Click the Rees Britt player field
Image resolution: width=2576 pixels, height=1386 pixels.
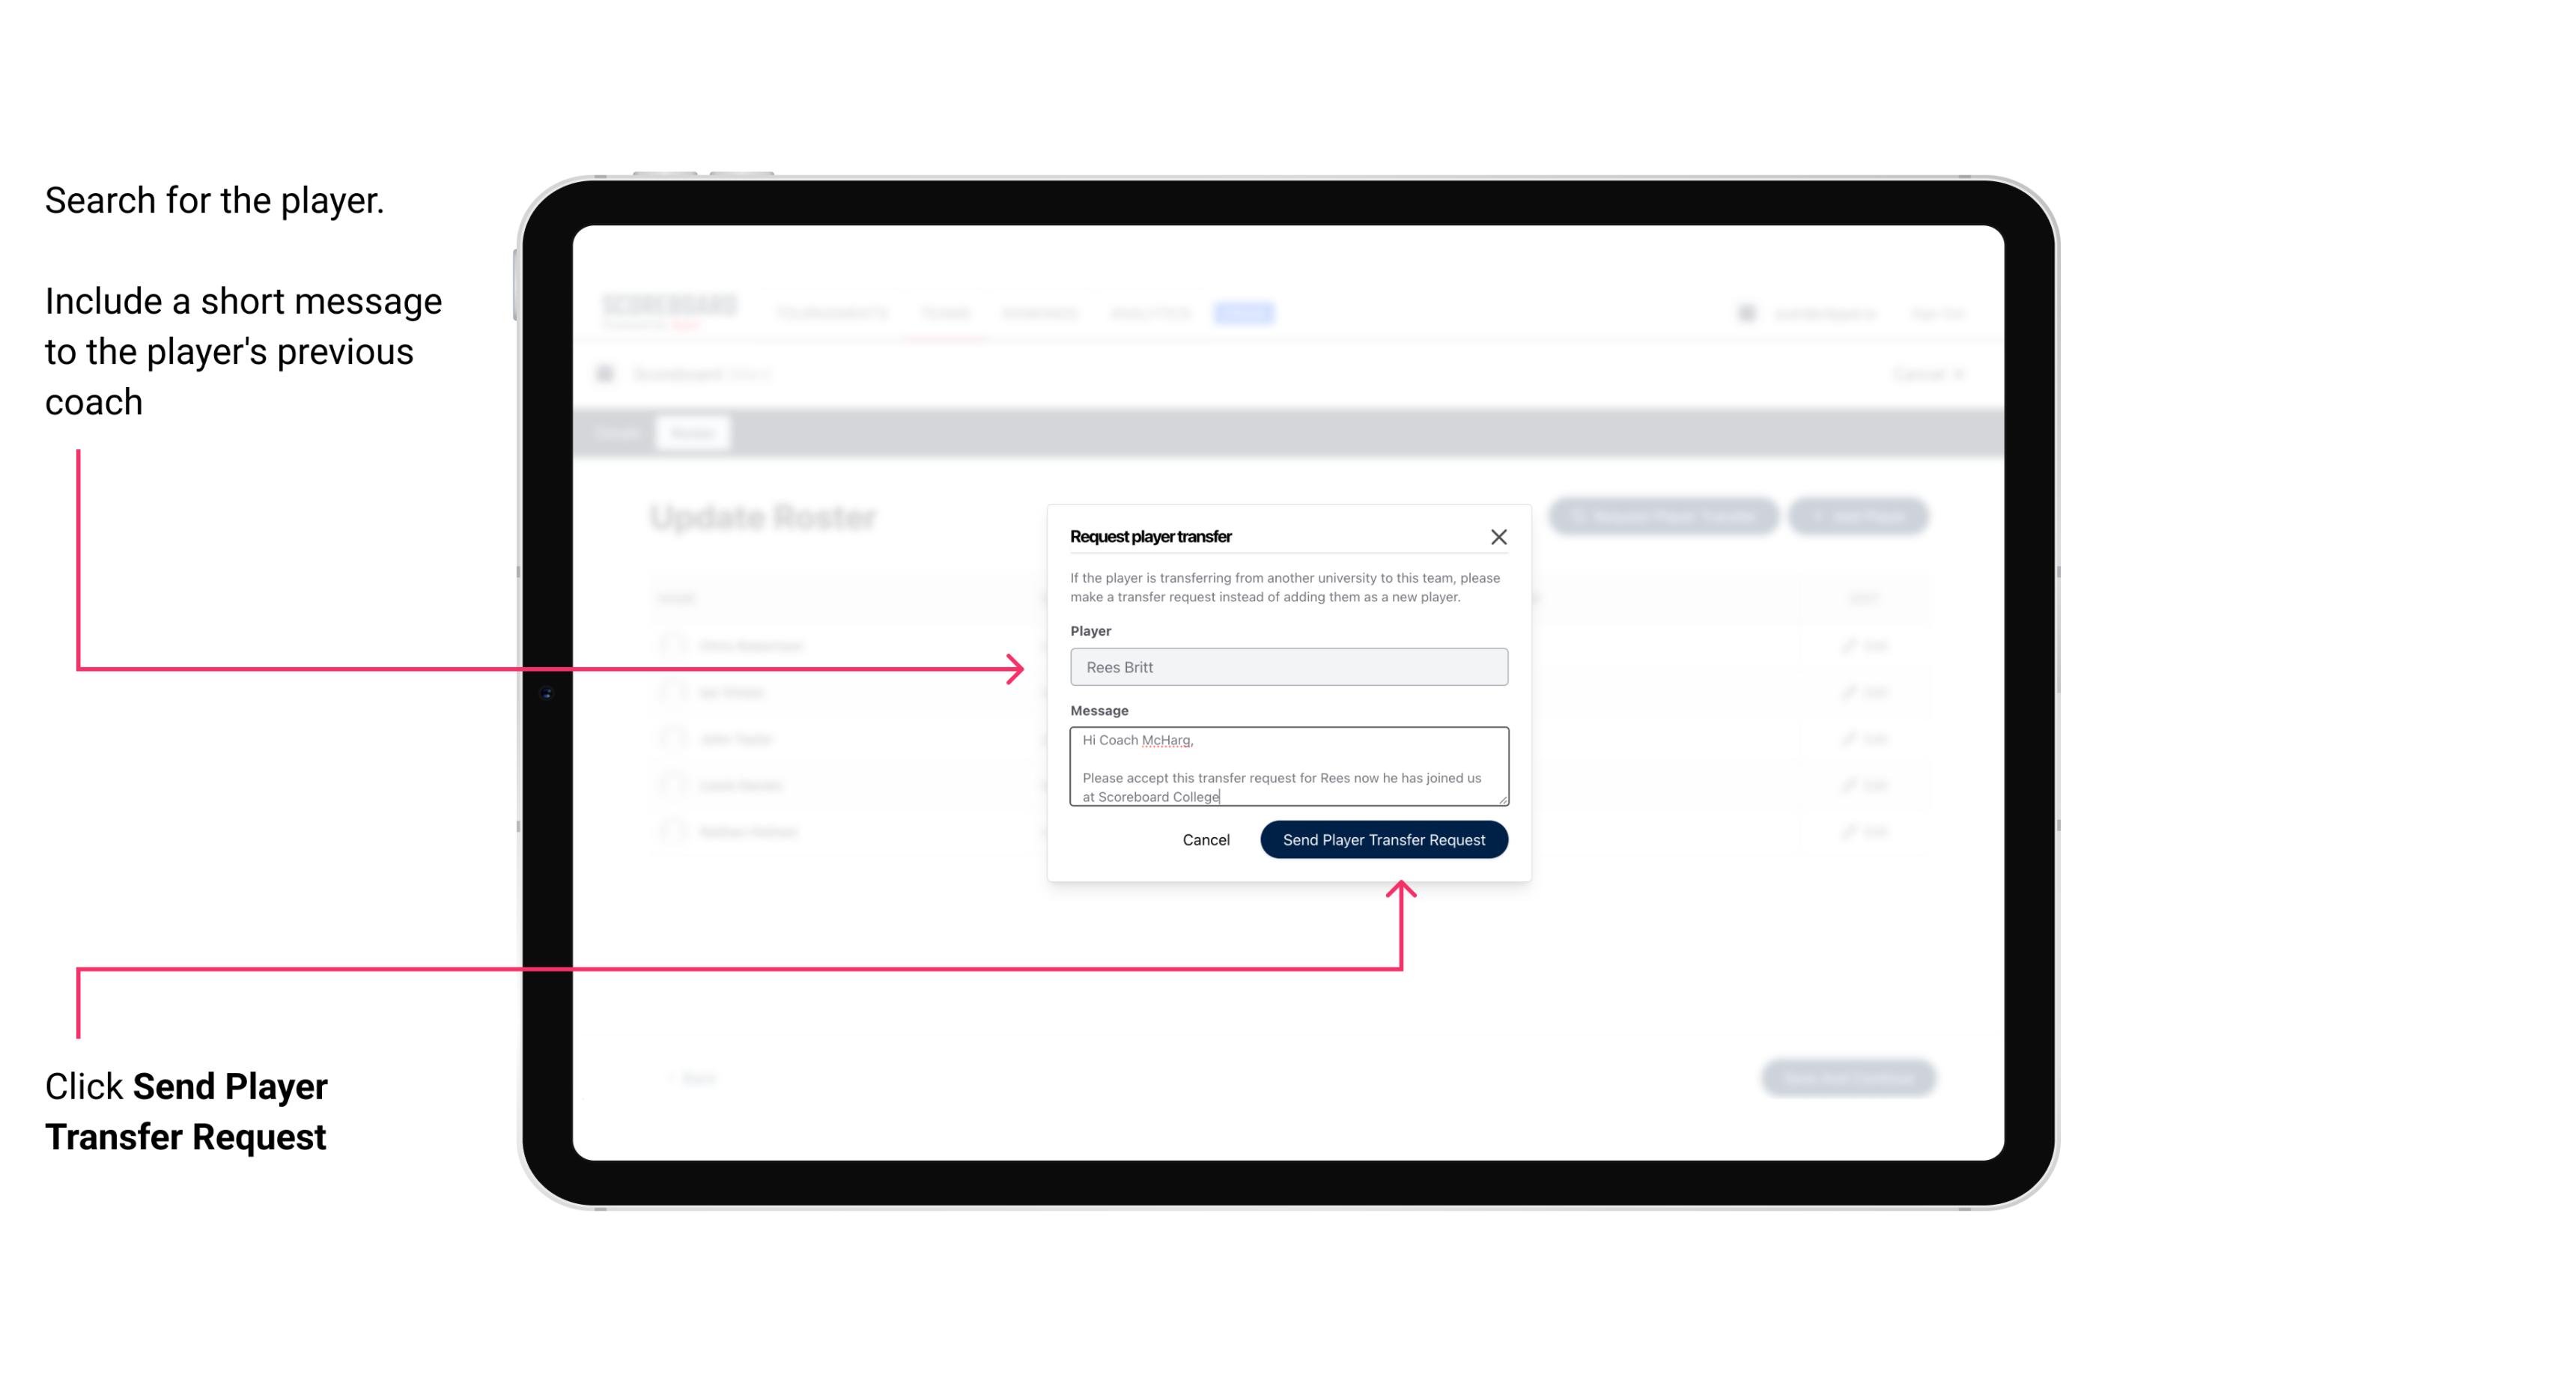pyautogui.click(x=1286, y=667)
